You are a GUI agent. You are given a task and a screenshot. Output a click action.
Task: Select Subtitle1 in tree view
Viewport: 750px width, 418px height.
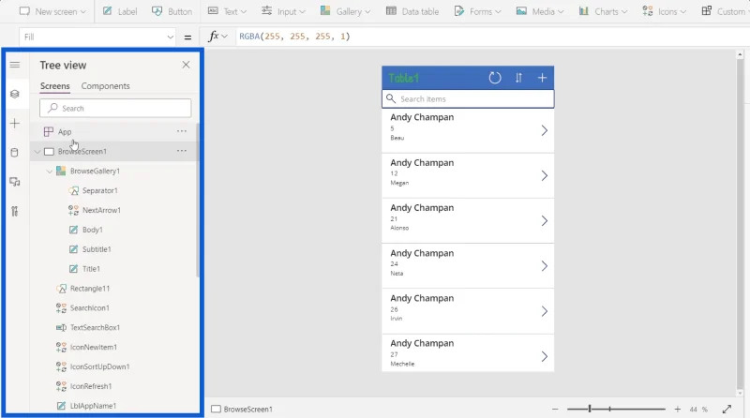coord(97,249)
